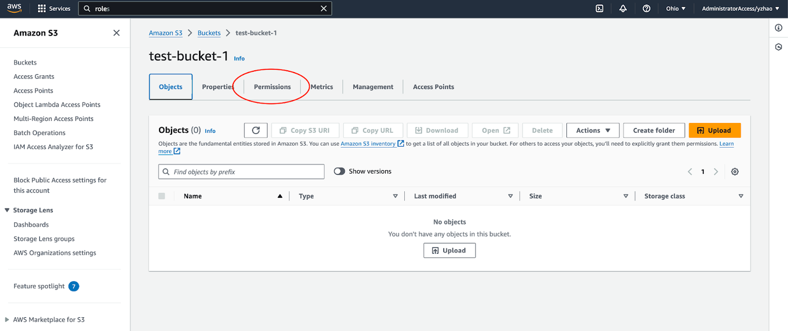Open Info link beside Objects (0)
The height and width of the screenshot is (331, 788).
210,131
